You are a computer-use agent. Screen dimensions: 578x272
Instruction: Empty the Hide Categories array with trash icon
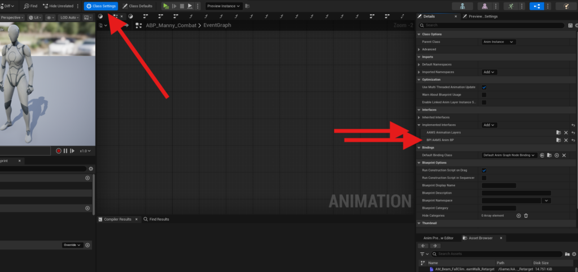tap(526, 216)
